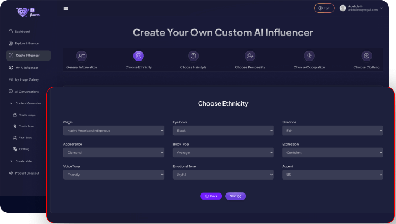Viewport: 396px width, 224px height.
Task: Open the Eye Color dropdown
Action: 223,131
